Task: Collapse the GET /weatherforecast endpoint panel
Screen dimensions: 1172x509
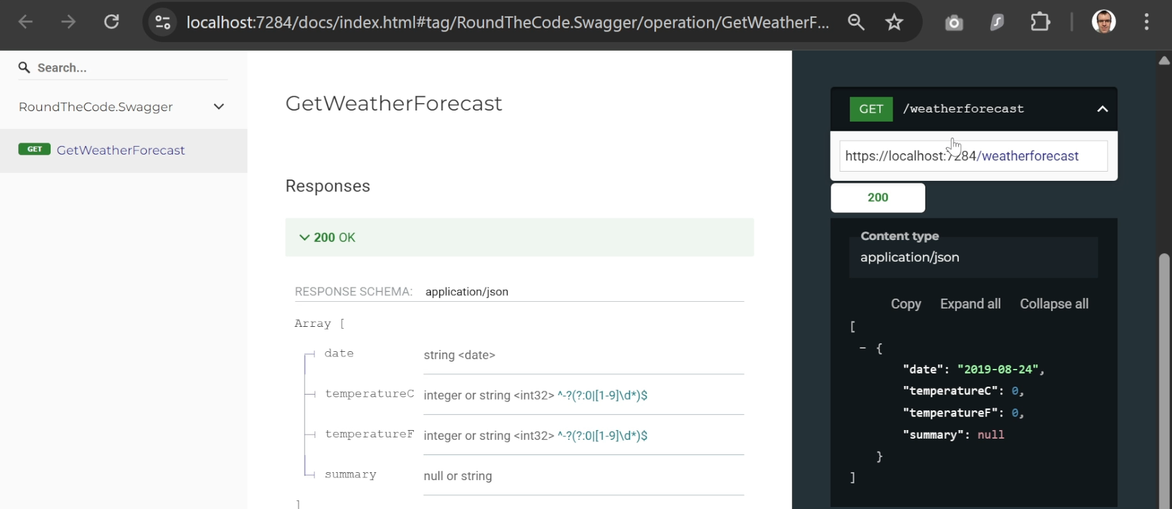Action: pos(1102,109)
